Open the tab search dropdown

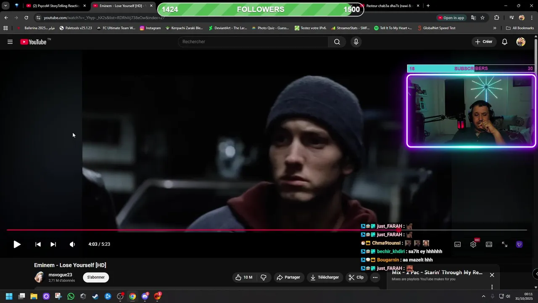5,6
